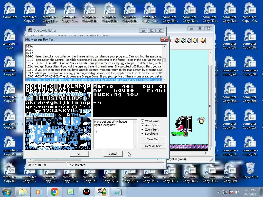Click the message list scrollbar thumb
The height and width of the screenshot is (197, 263).
click(164, 60)
